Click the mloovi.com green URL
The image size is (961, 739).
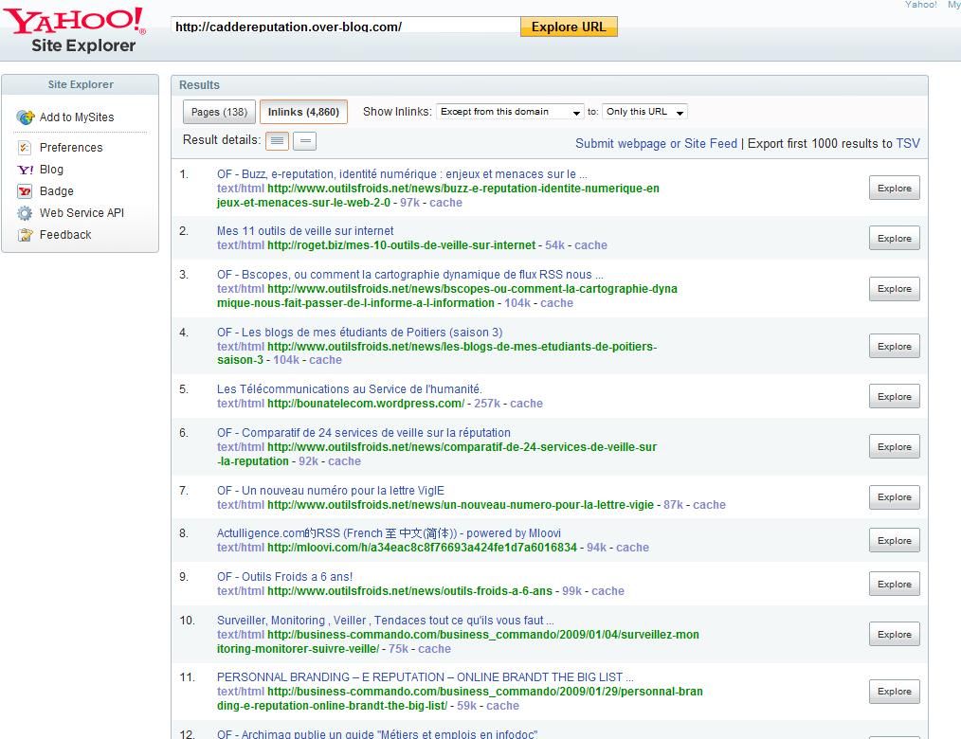click(423, 548)
